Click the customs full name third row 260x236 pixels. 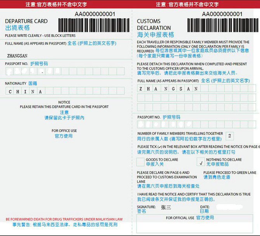point(196,107)
